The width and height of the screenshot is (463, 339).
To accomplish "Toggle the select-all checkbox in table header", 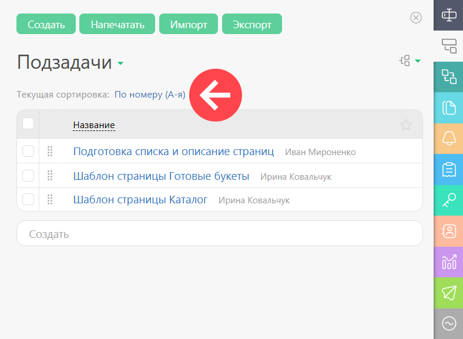I will tap(28, 123).
